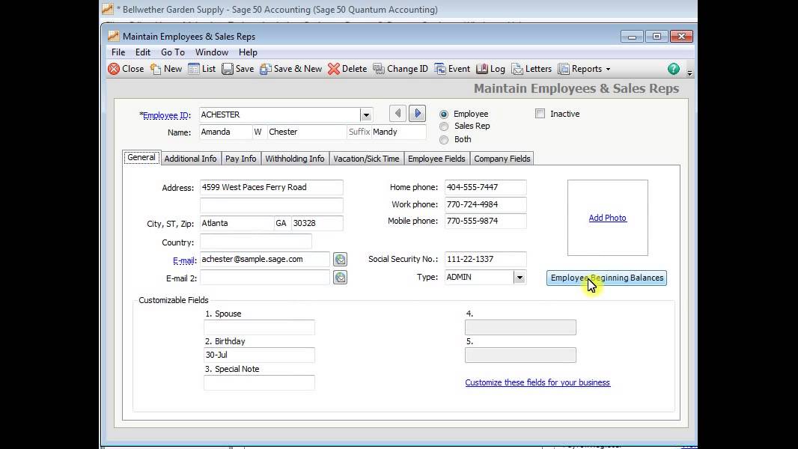Viewport: 798px width, 449px height.
Task: Click the Spouse custom field
Action: pos(259,328)
